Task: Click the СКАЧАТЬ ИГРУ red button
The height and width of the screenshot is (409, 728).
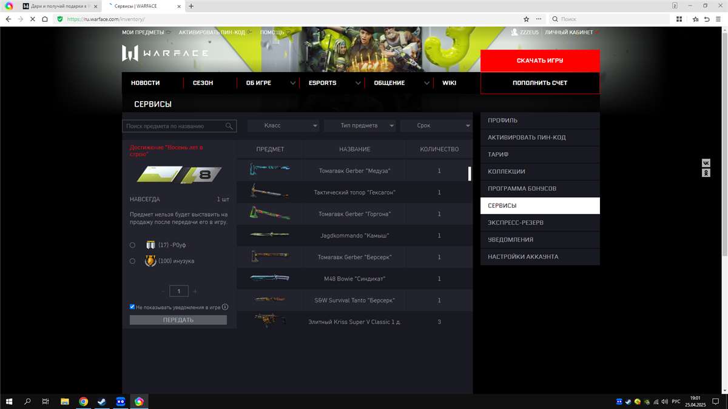Action: pyautogui.click(x=540, y=61)
